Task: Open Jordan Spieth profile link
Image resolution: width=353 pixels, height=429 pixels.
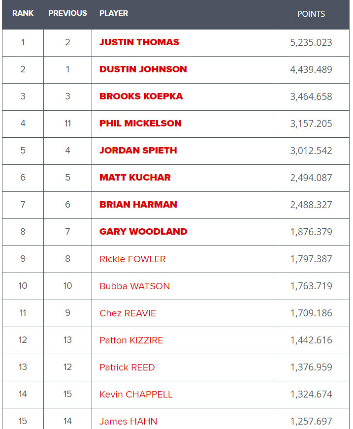Action: 138,151
